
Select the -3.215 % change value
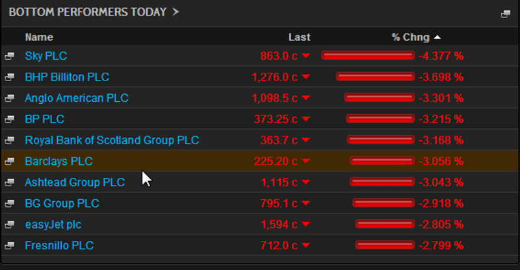[x=441, y=119]
